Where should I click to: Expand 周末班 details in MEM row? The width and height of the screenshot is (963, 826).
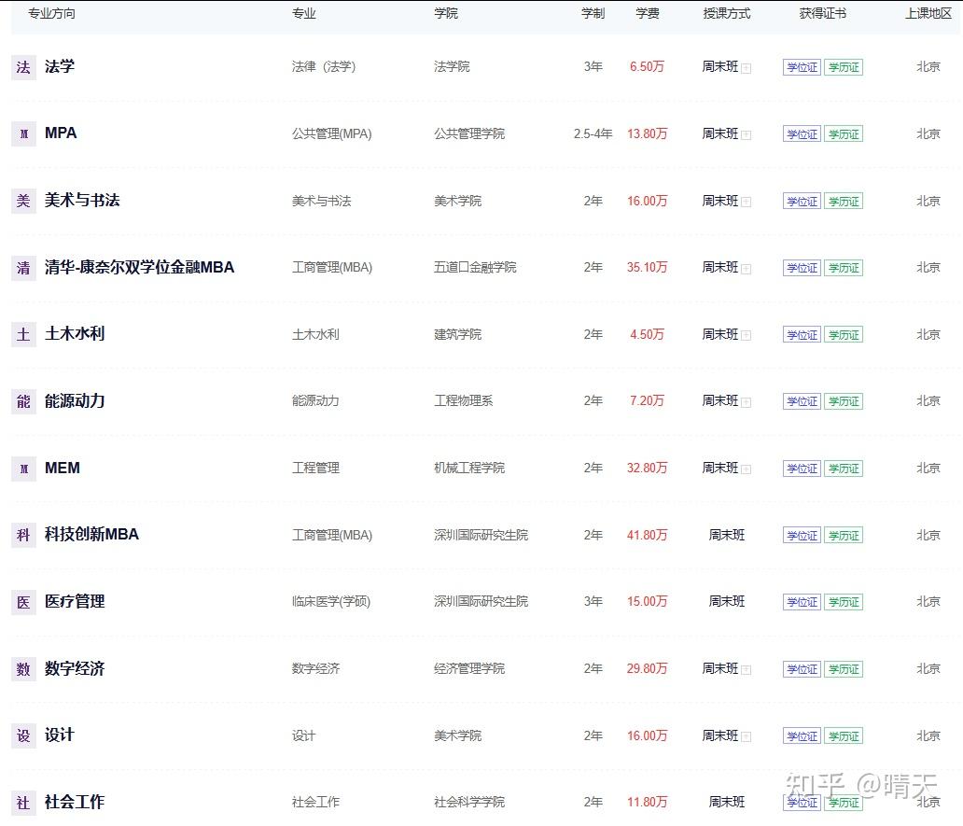(747, 469)
